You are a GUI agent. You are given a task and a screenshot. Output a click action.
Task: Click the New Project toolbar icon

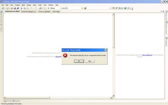pos(3,8)
